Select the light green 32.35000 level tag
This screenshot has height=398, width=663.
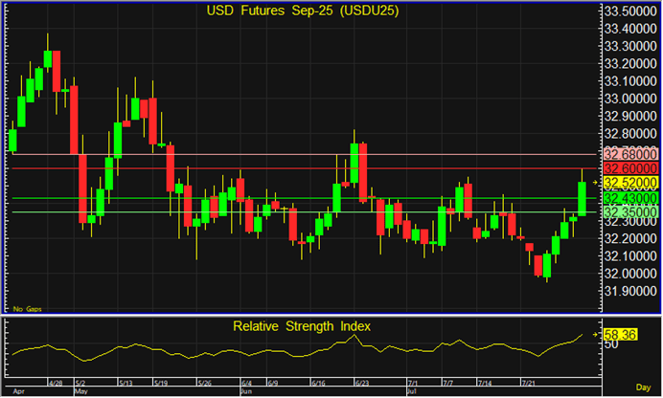[x=629, y=211]
